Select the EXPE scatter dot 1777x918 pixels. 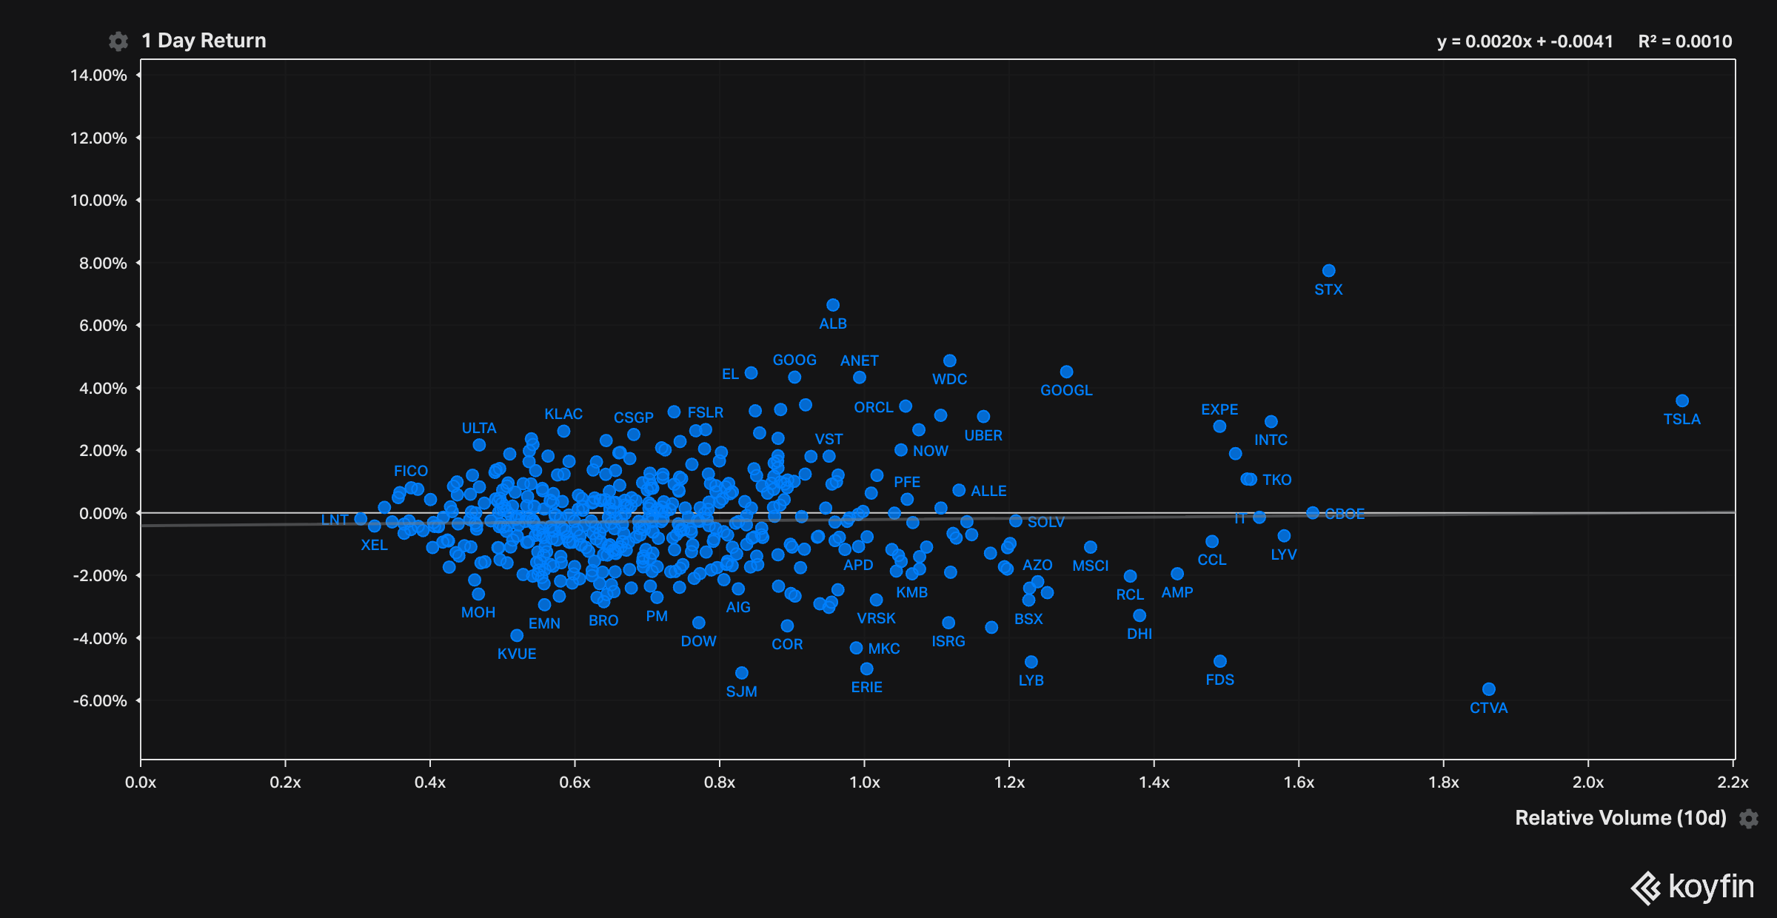[1219, 426]
